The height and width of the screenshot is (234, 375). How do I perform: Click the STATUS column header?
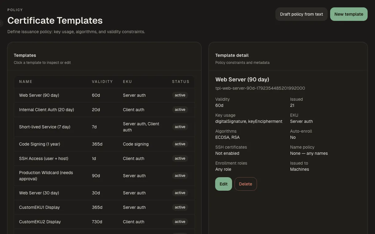pyautogui.click(x=181, y=82)
